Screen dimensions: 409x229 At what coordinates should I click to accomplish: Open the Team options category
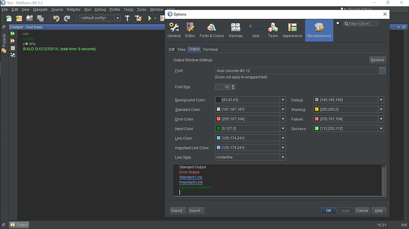273,30
